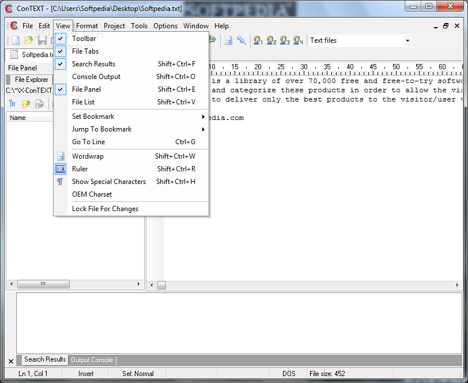Toggle File Panel in View menu
The height and width of the screenshot is (383, 468).
(x=131, y=89)
